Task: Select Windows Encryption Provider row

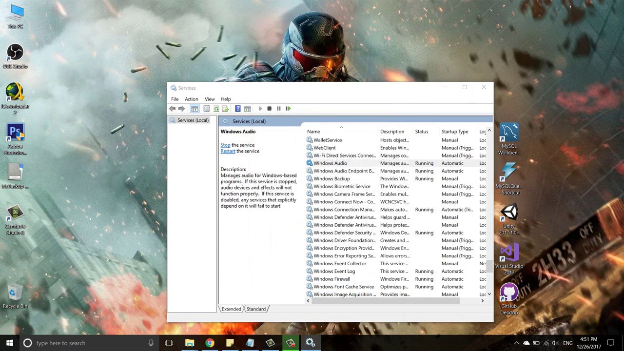Action: (396, 248)
